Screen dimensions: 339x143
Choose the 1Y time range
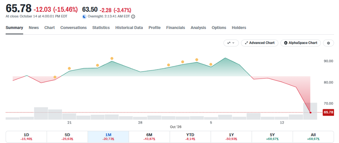(231, 136)
